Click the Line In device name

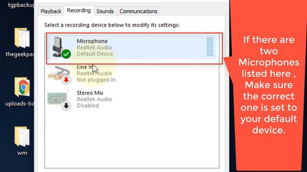(x=85, y=67)
